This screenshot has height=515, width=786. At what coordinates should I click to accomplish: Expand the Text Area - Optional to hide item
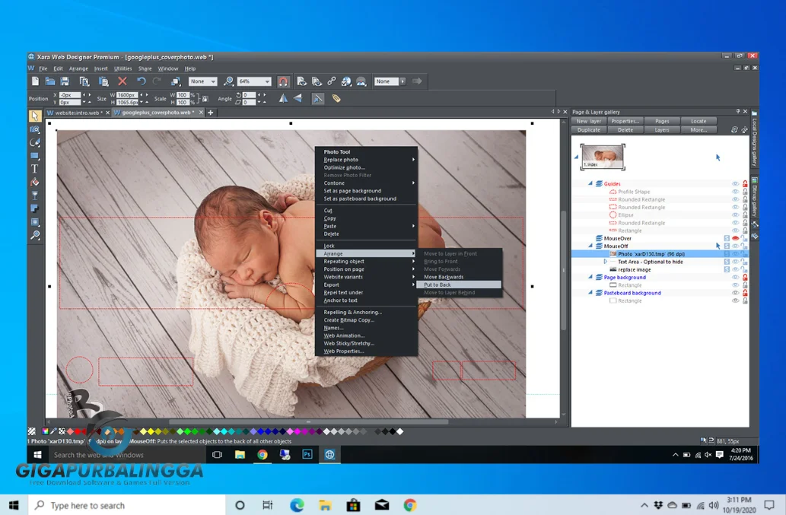pyautogui.click(x=605, y=262)
